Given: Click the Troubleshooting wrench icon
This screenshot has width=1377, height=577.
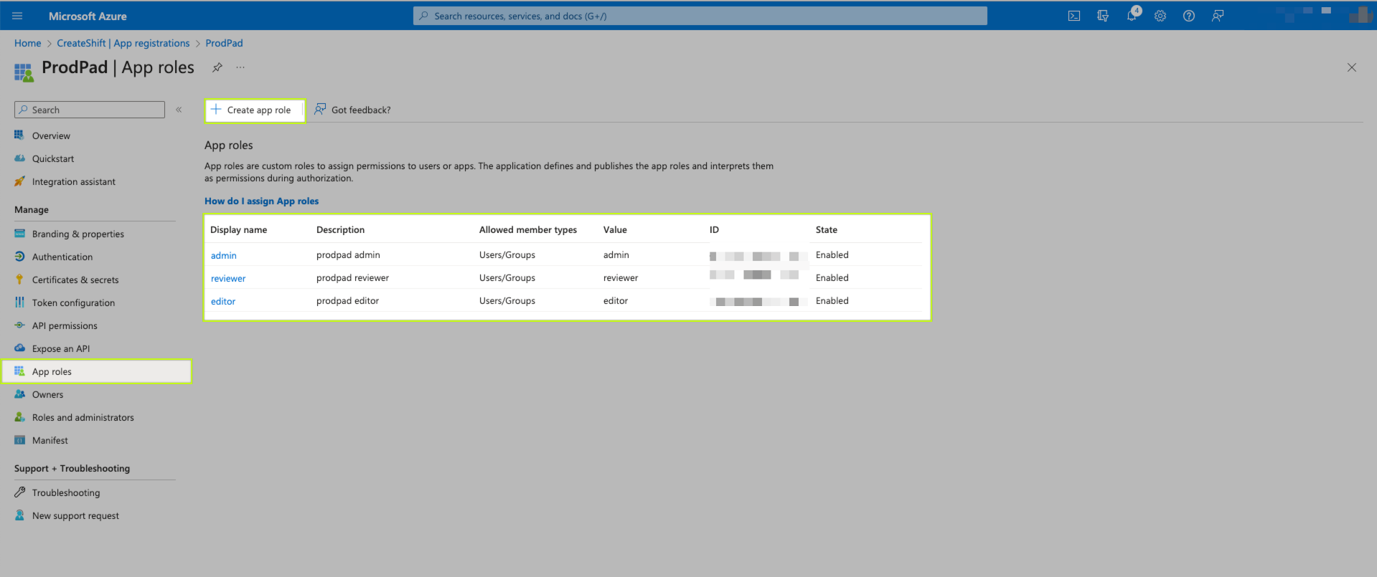Looking at the screenshot, I should coord(19,492).
